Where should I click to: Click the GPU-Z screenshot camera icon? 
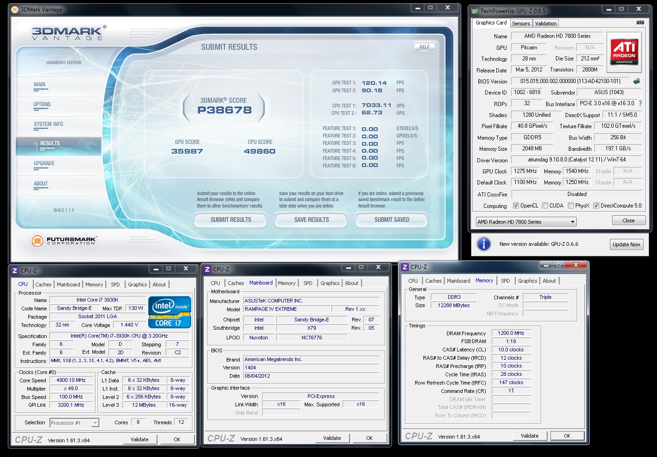(640, 23)
